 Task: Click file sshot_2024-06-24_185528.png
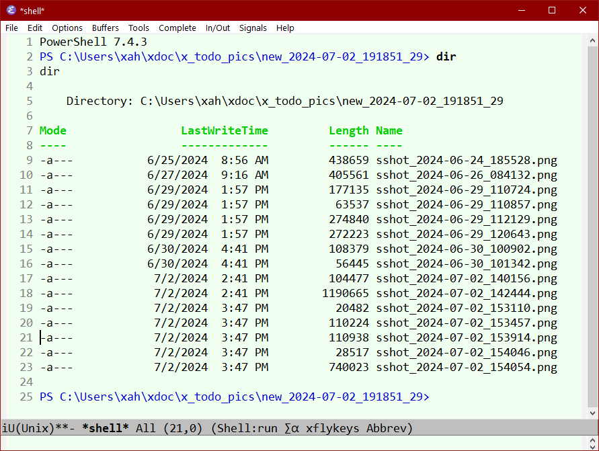(467, 160)
